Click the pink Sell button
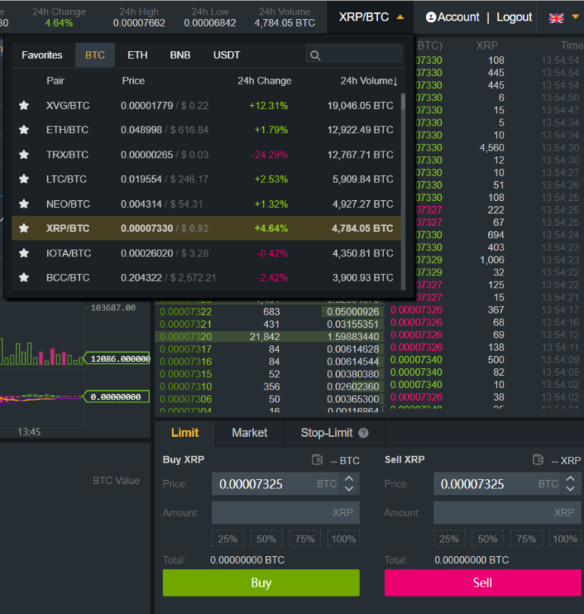Screen dimensions: 584x614 483,583
